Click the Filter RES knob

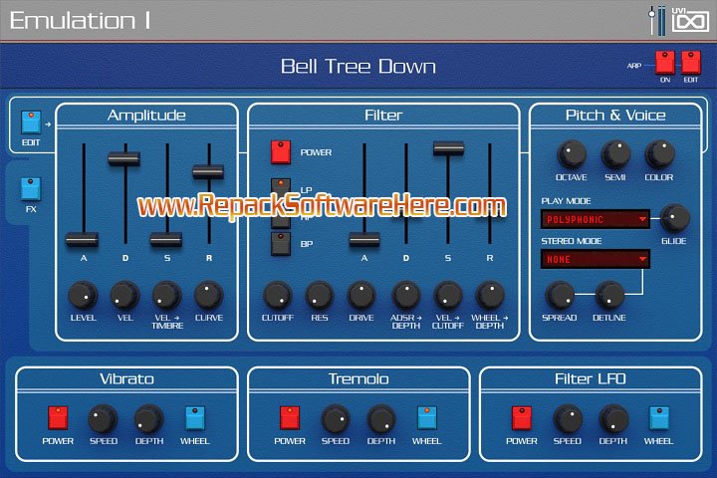tap(320, 295)
